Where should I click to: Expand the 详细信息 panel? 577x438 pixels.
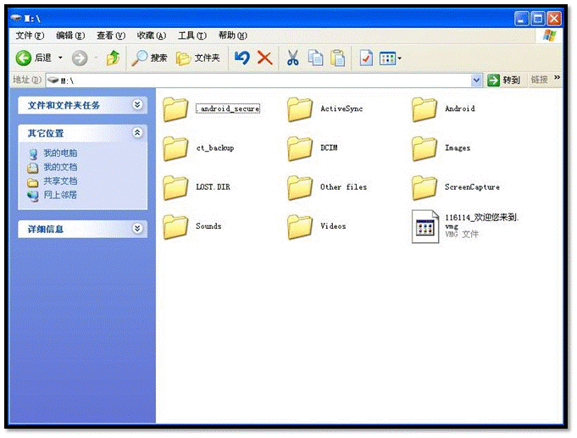tap(137, 229)
